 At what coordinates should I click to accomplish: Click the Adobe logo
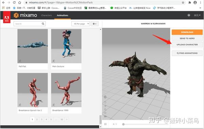click(x=7, y=17)
